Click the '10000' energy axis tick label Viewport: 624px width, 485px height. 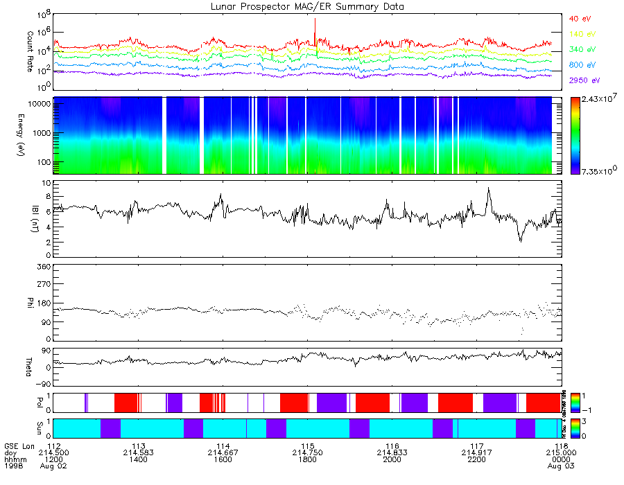[x=41, y=104]
